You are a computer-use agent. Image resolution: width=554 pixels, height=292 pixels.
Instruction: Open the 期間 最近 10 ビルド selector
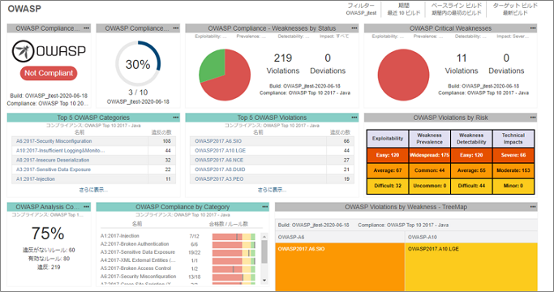[403, 9]
